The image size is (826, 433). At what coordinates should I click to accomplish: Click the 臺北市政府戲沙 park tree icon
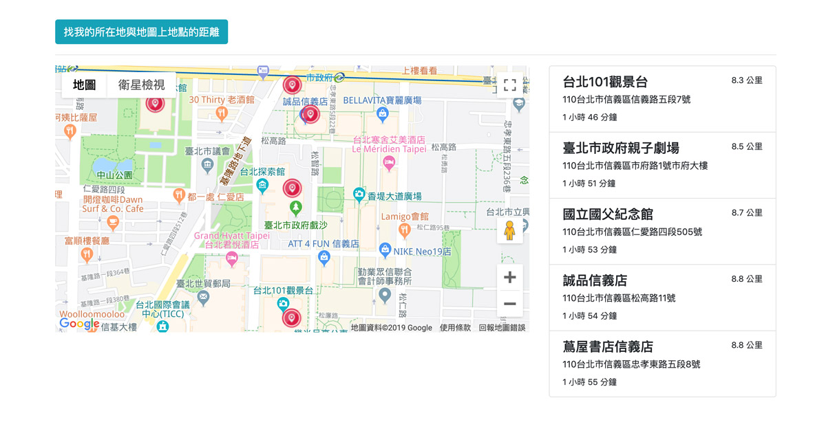(x=296, y=208)
